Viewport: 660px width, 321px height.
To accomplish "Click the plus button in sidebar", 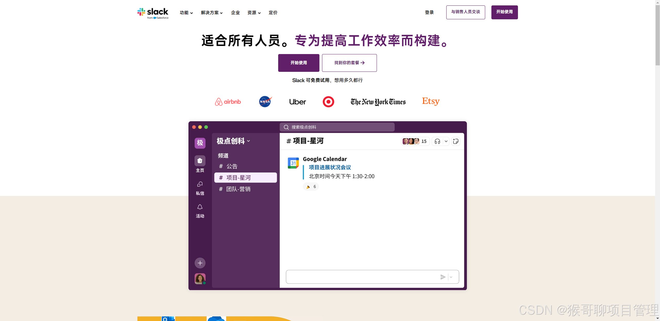I will [x=200, y=263].
